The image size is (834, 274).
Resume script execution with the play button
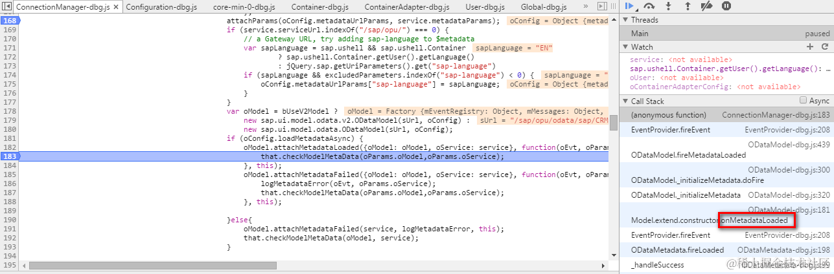(x=631, y=6)
